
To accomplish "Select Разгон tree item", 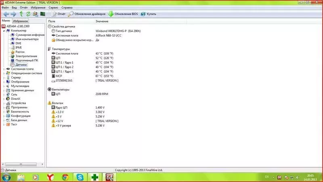I will pyautogui.click(x=17, y=52).
